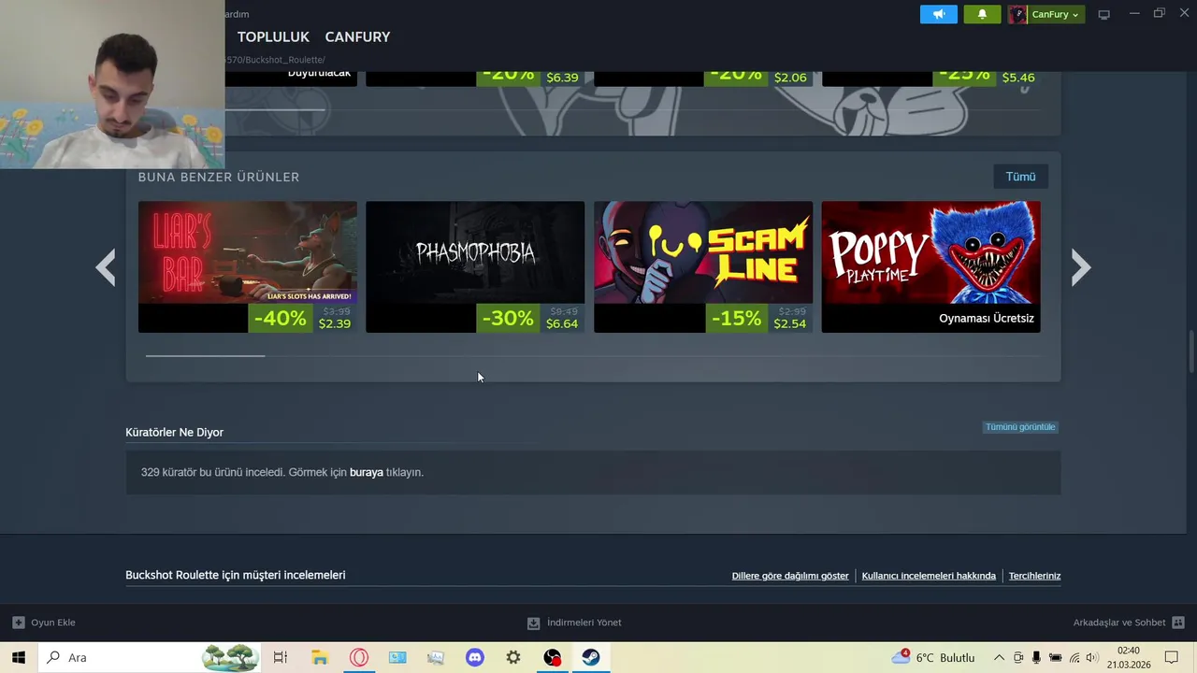Open Arkadaşlar ve Sohbet friends icon
Viewport: 1197px width, 673px height.
(1178, 623)
